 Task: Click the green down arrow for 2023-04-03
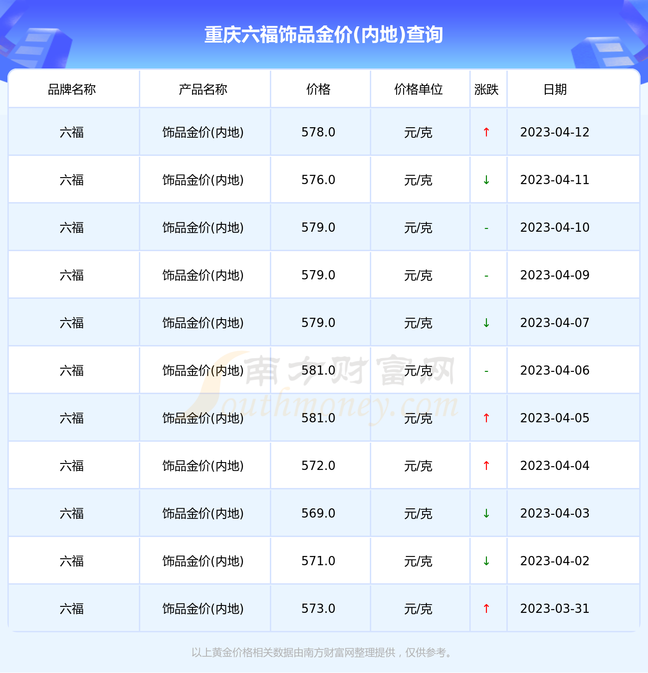[x=486, y=513]
